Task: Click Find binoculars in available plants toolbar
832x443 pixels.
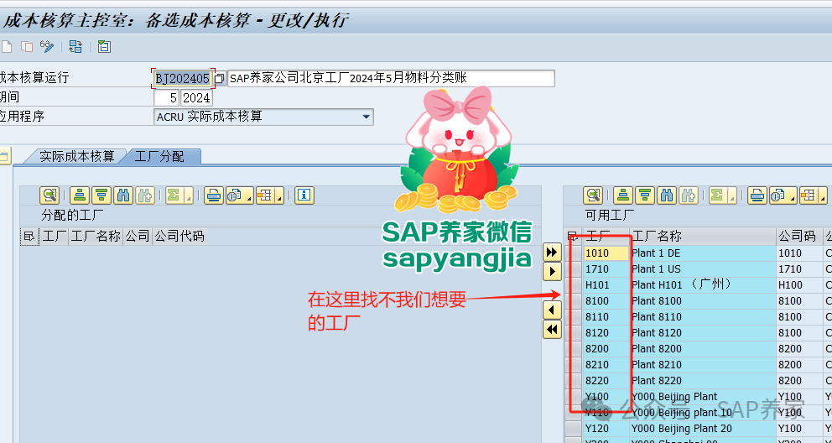Action: tap(667, 195)
